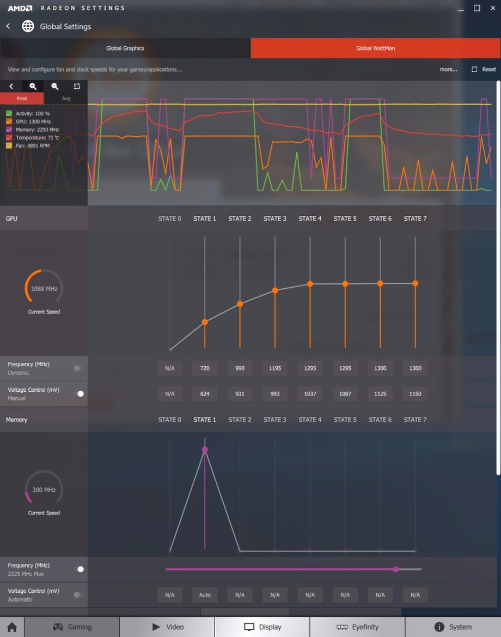
Task: Click the more... link
Action: [448, 69]
